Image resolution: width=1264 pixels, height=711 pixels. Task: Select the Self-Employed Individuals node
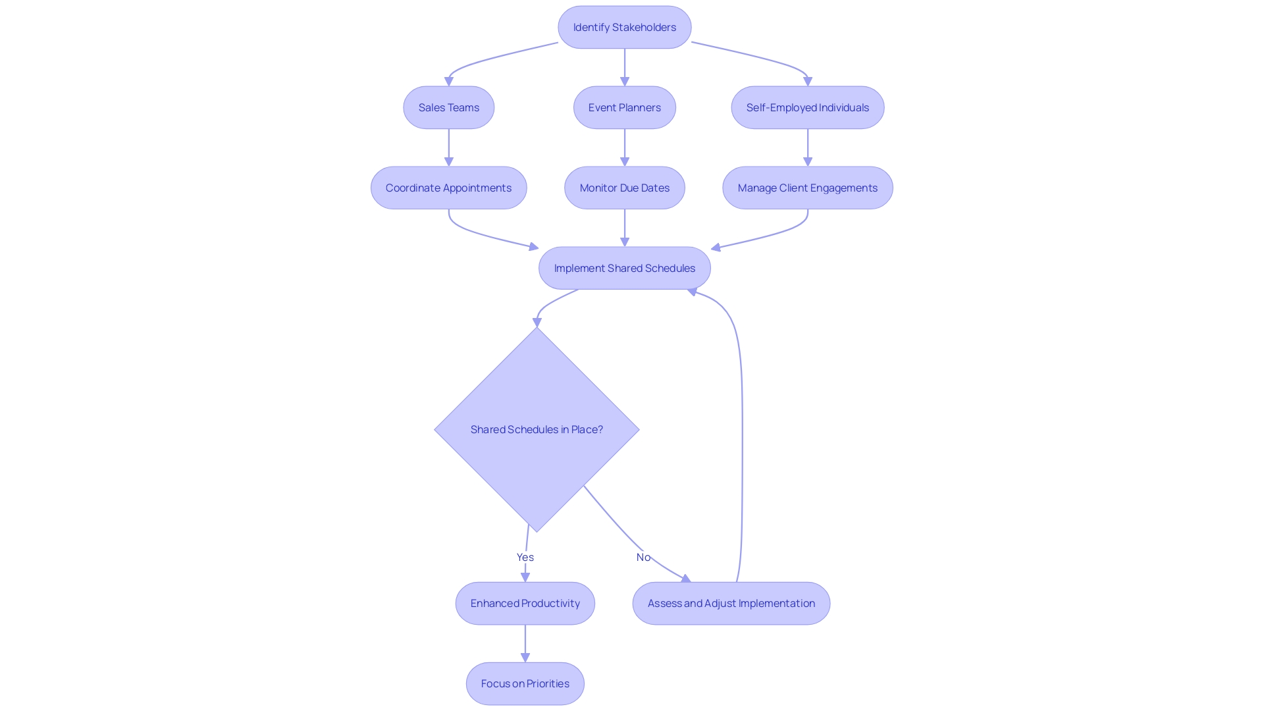(x=807, y=107)
